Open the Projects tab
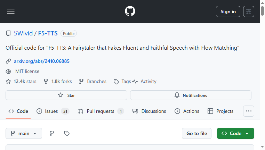Screen dimensions: 265x150 click(x=220, y=111)
